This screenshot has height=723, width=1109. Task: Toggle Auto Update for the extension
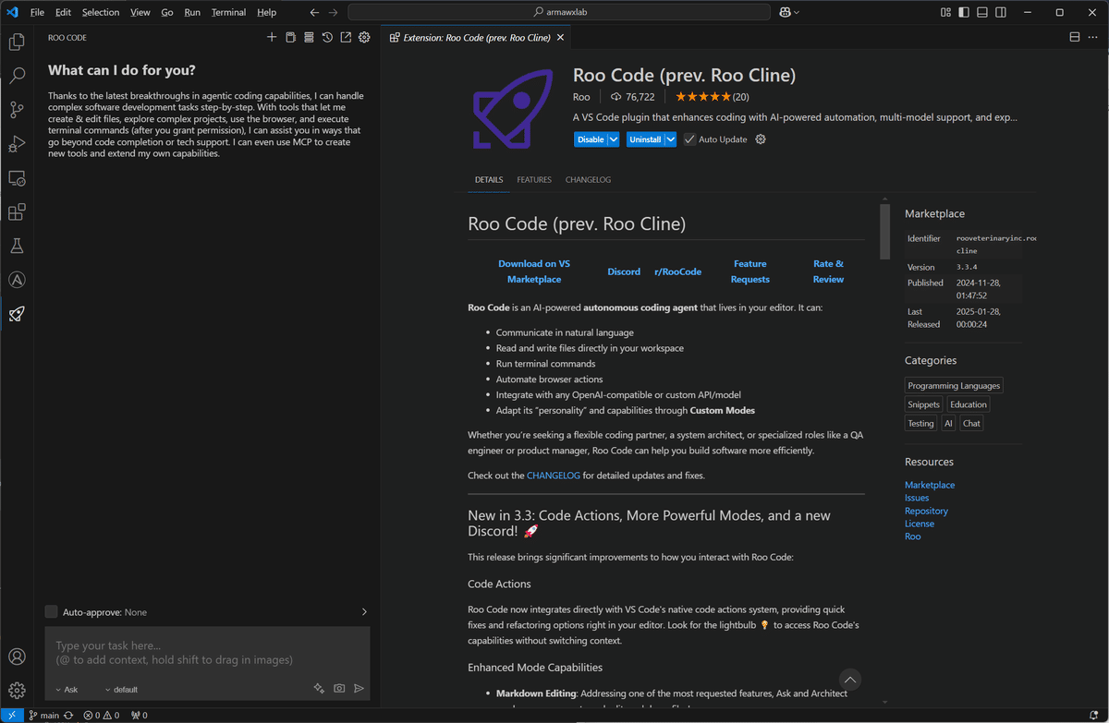pyautogui.click(x=689, y=139)
